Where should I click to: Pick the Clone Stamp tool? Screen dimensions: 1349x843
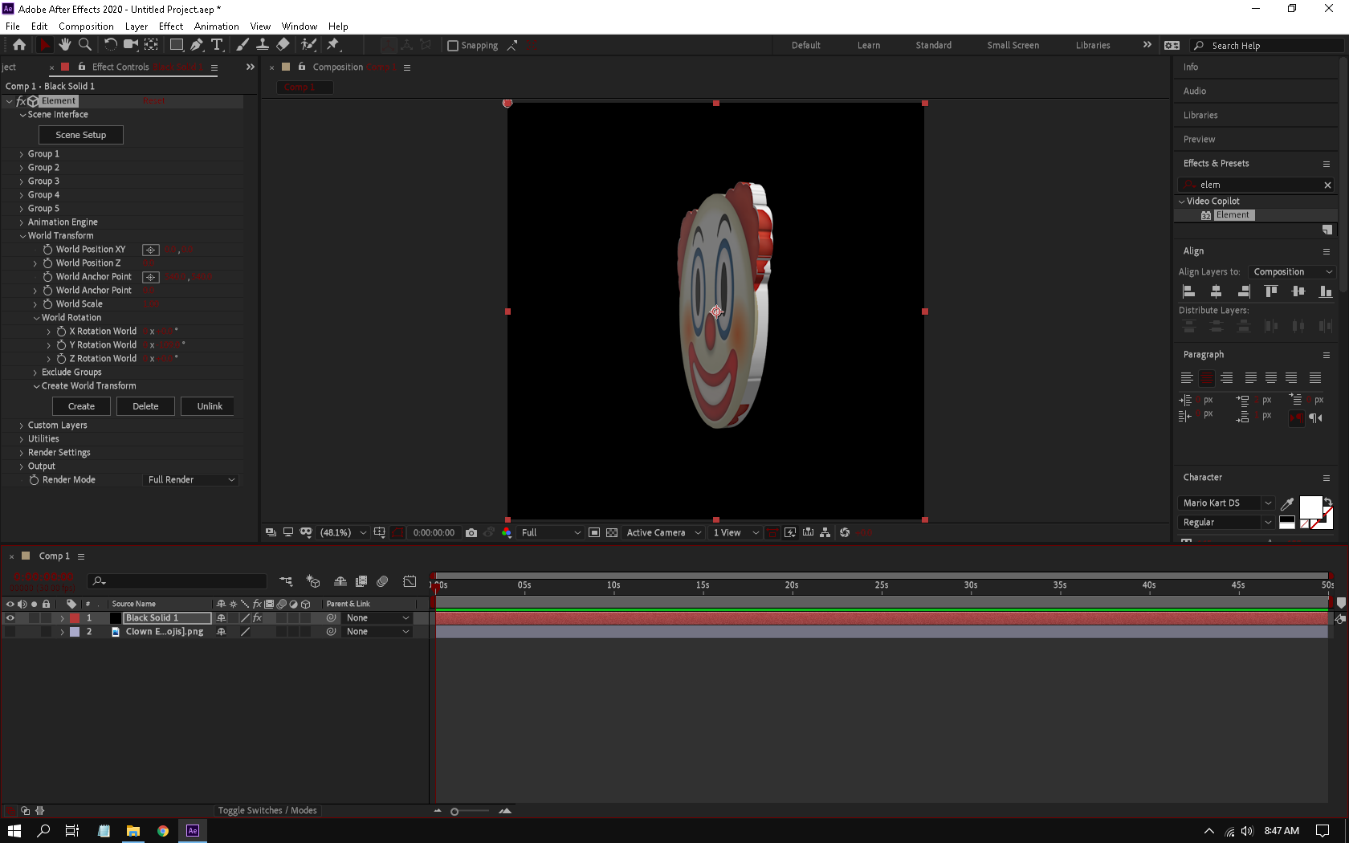pyautogui.click(x=263, y=45)
